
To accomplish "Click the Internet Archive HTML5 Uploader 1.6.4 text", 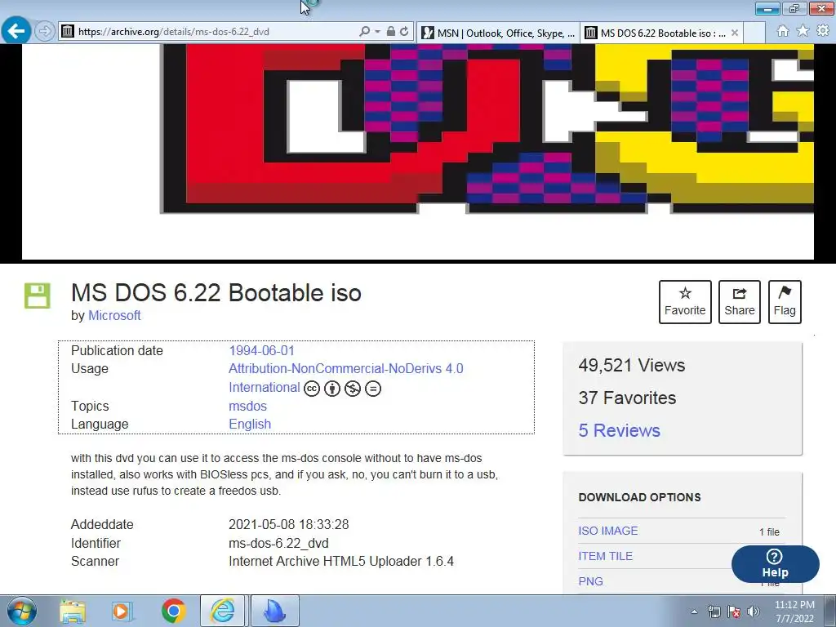I will 341,562.
